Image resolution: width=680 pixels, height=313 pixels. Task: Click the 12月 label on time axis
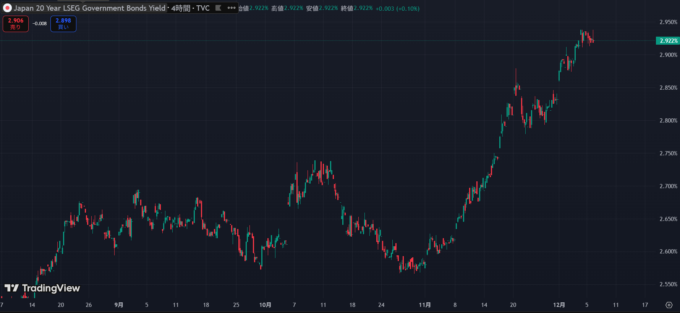559,305
